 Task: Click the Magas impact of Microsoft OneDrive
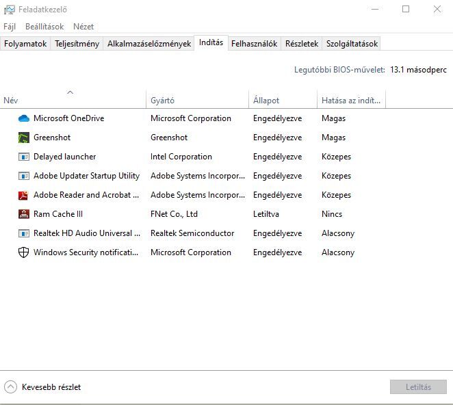click(x=333, y=118)
